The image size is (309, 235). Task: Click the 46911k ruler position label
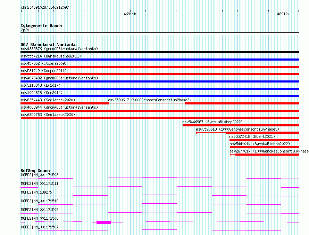(130, 14)
